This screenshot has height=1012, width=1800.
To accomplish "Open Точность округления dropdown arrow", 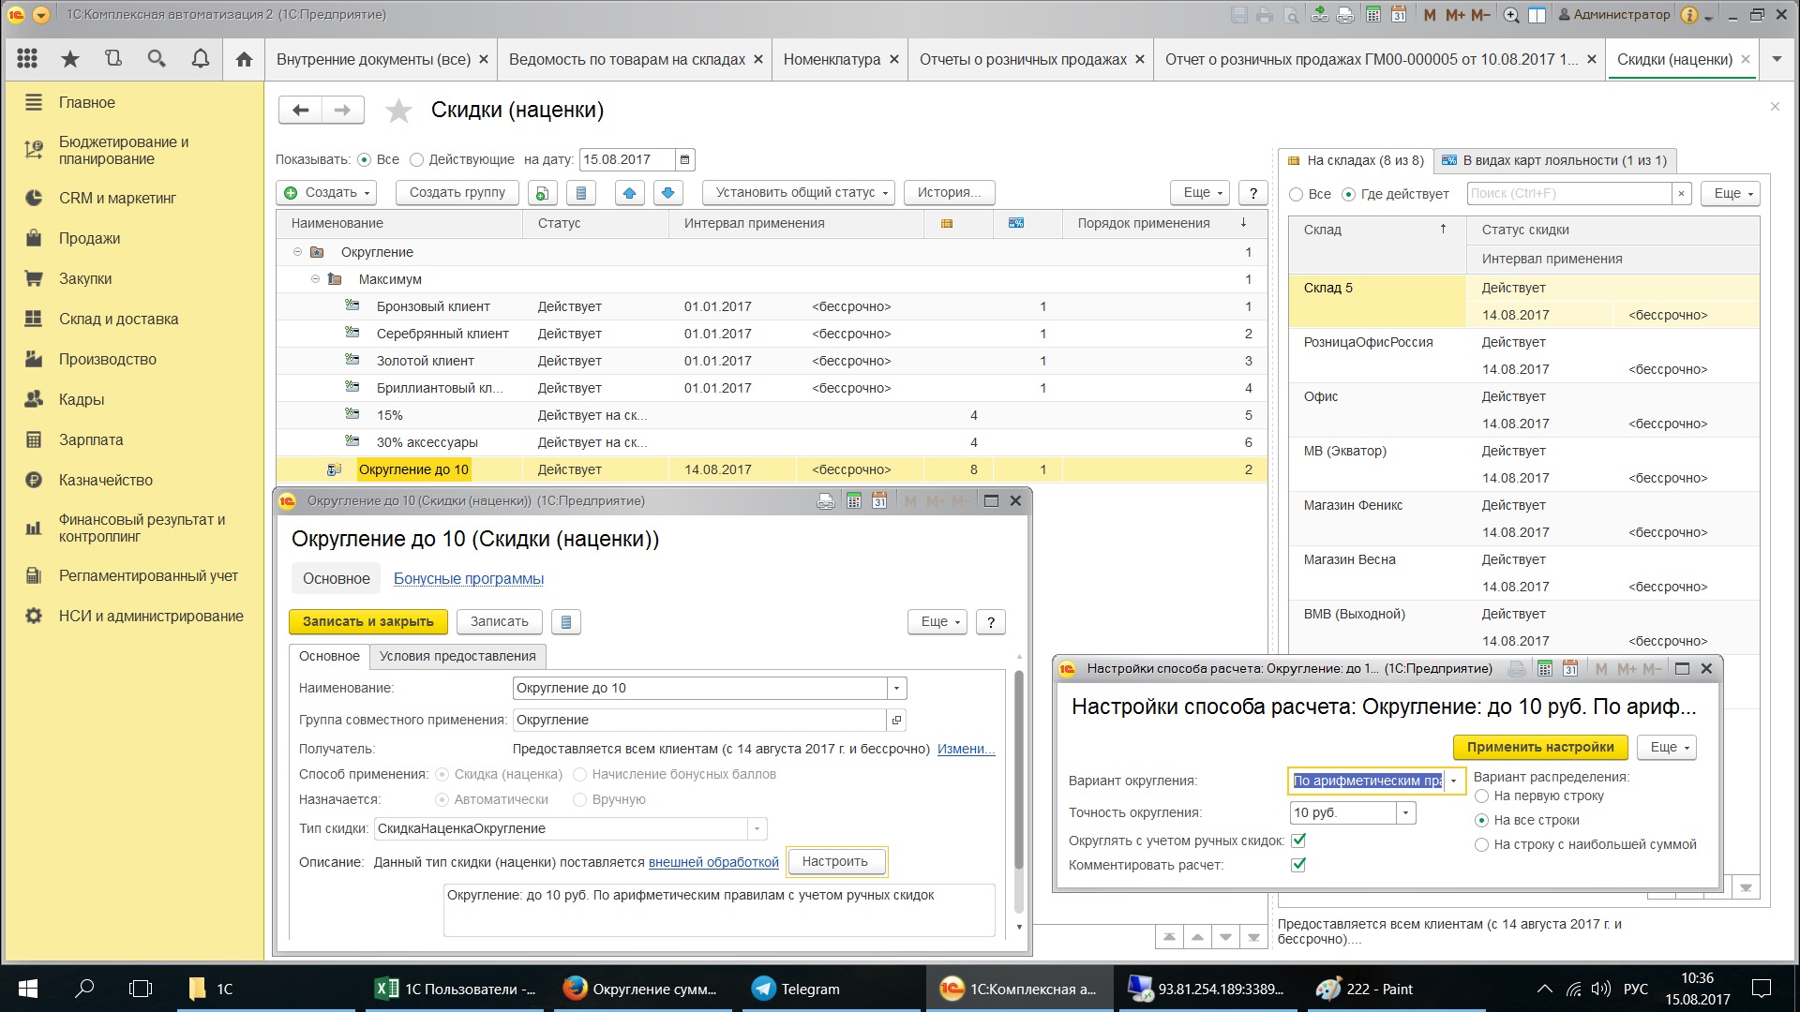I will 1405,812.
